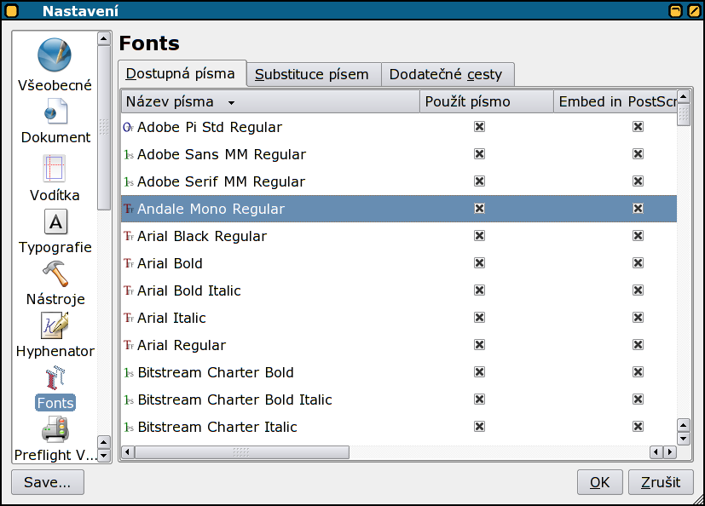
Task: Click the font table horizontal scrollbar thumb
Action: click(241, 451)
